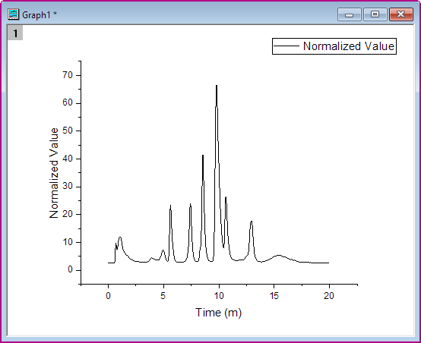Close the Graph1 window
The image size is (421, 343).
401,14
